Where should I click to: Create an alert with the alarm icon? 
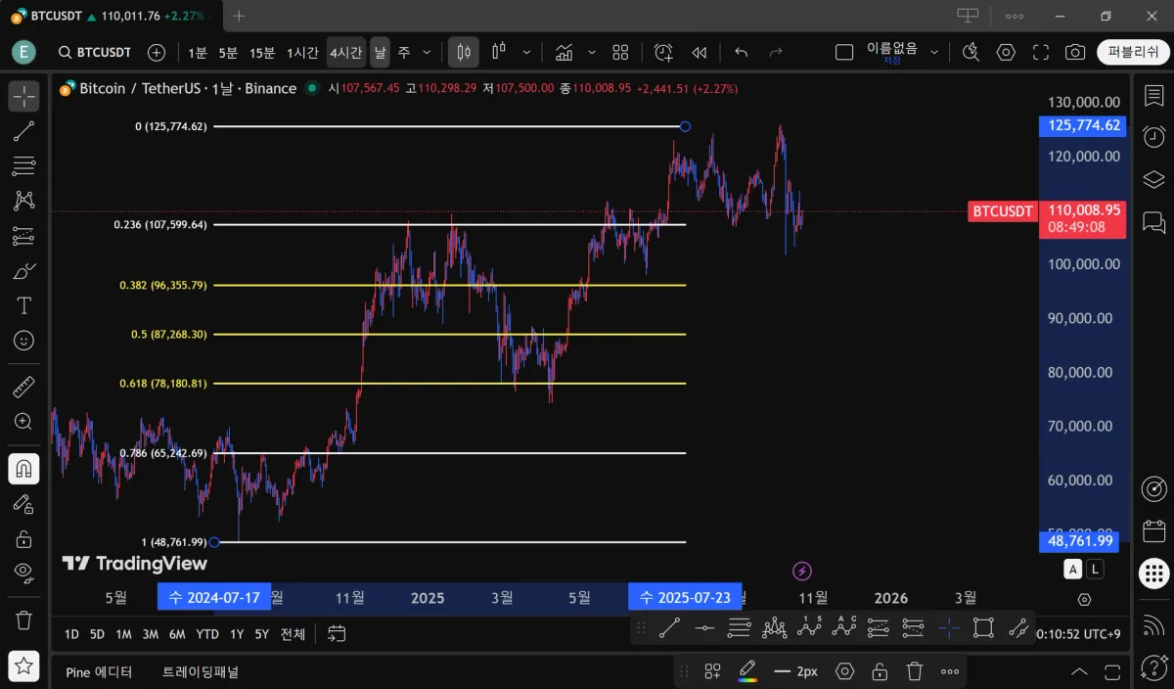(663, 52)
